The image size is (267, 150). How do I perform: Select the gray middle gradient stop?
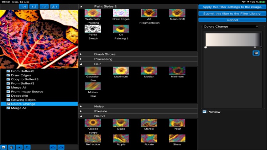coord(255,47)
